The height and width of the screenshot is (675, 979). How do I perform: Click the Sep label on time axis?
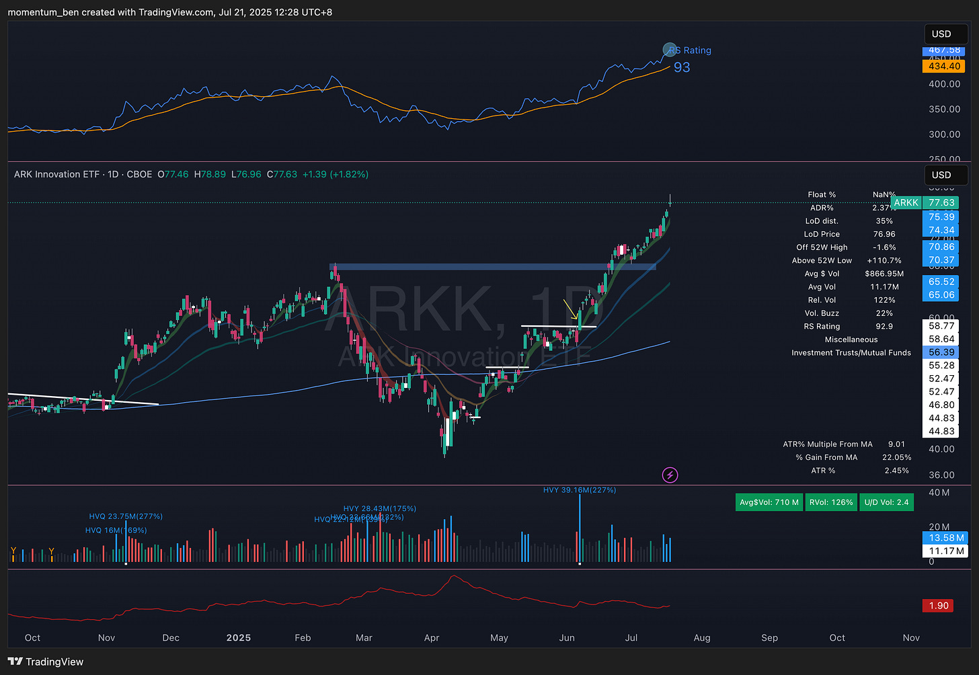click(769, 637)
